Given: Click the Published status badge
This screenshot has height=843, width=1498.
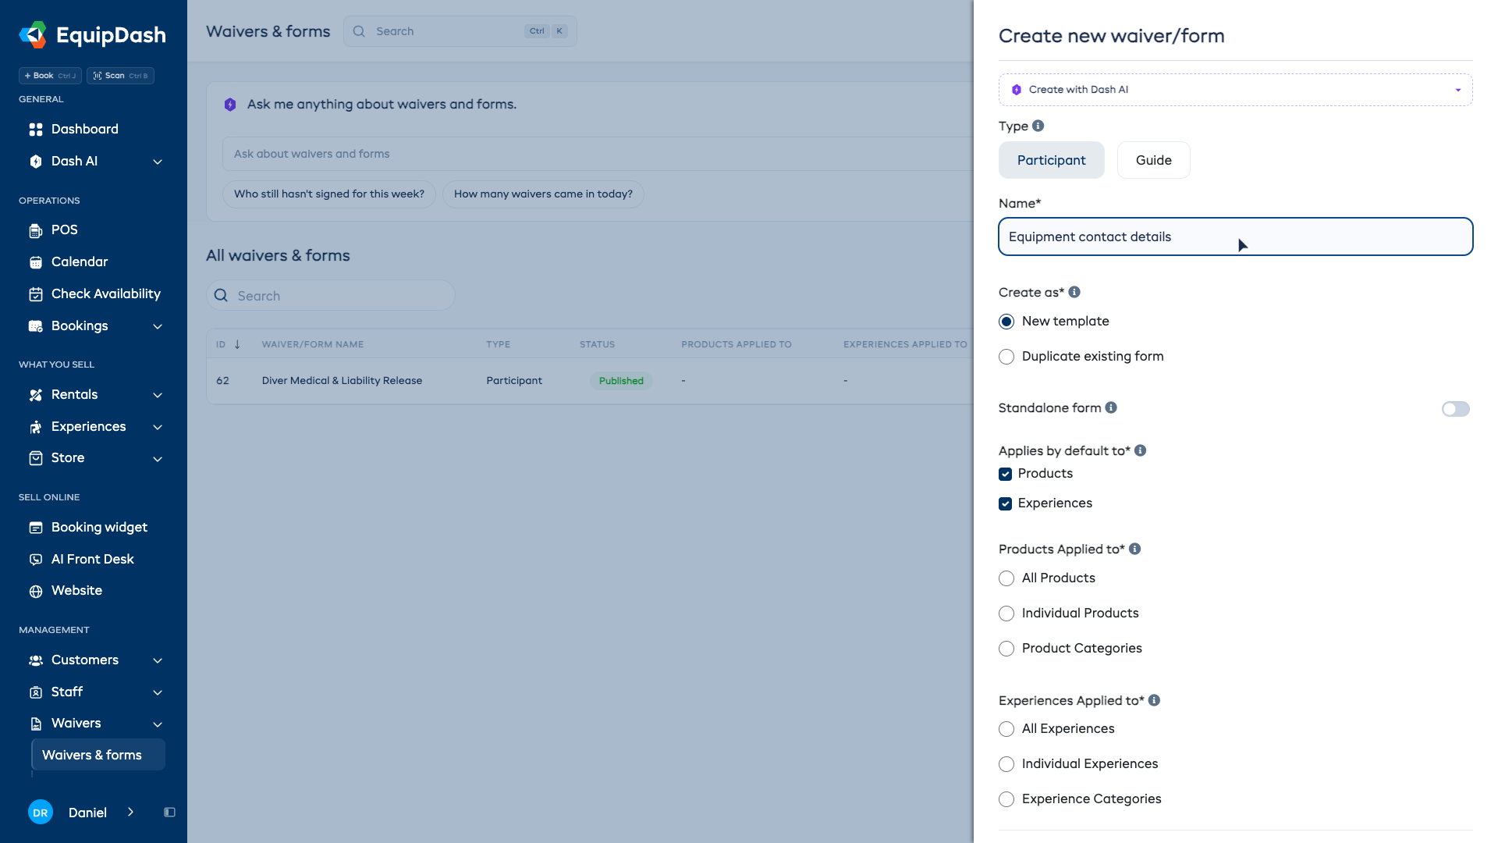Looking at the screenshot, I should [621, 381].
